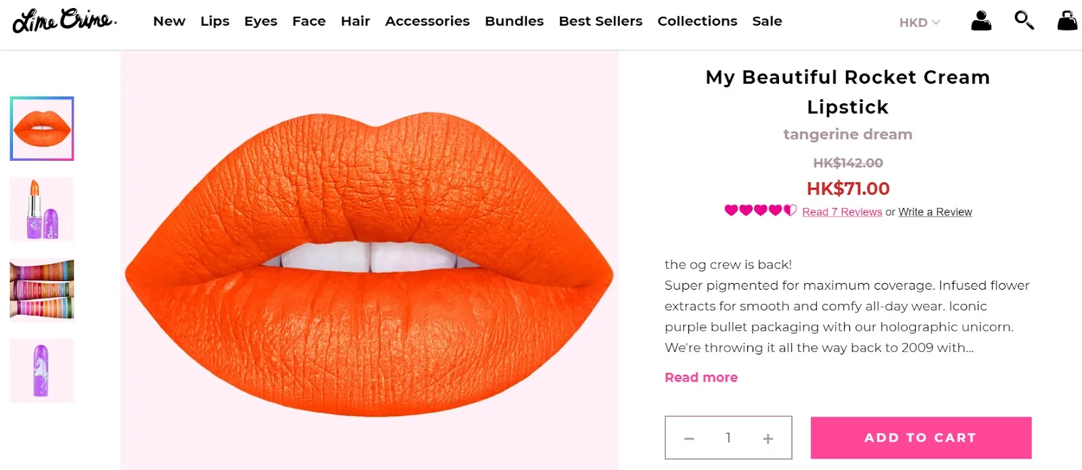The width and height of the screenshot is (1082, 470).
Task: Open the Eyes menu
Action: (260, 21)
